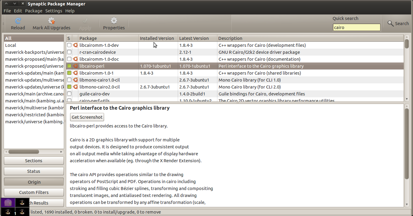
Task: Click package list scroll down arrow
Action: (x=407, y=99)
